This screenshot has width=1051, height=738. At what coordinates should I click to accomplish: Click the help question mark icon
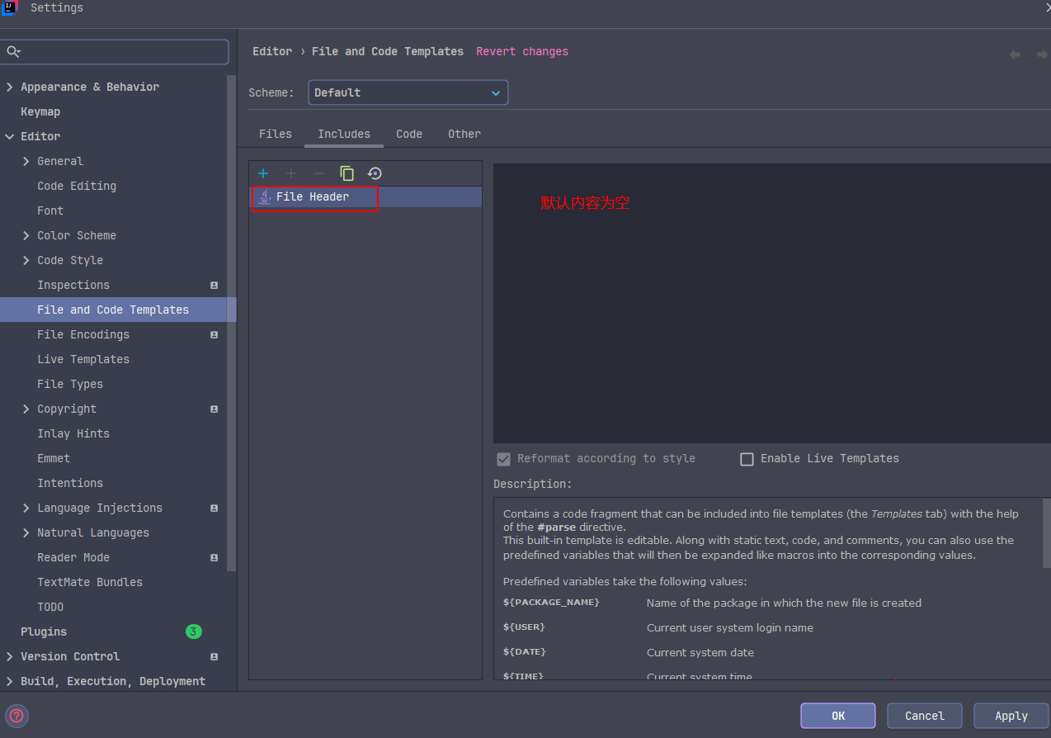tap(16, 716)
